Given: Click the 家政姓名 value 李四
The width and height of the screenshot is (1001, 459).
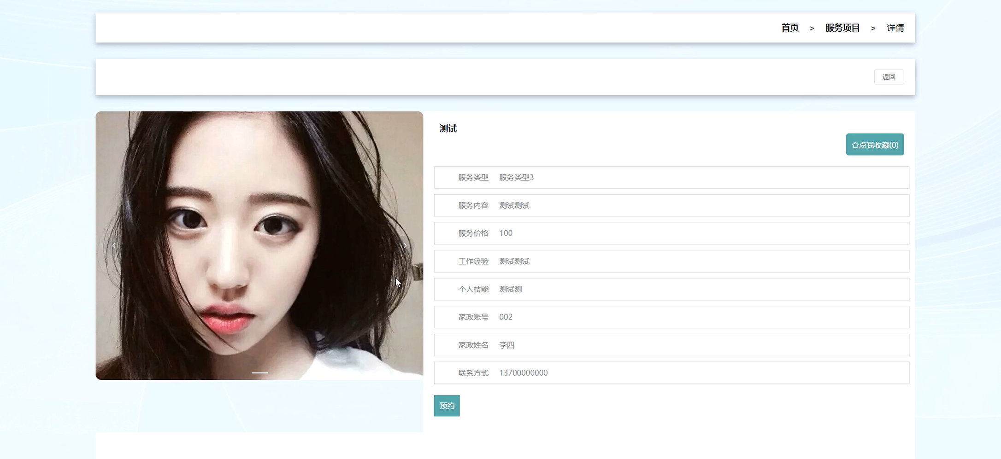Looking at the screenshot, I should tap(506, 345).
